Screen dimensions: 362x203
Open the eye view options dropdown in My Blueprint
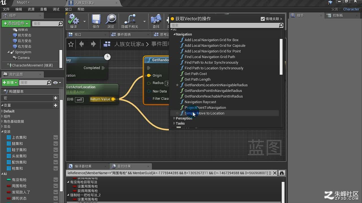57,83
